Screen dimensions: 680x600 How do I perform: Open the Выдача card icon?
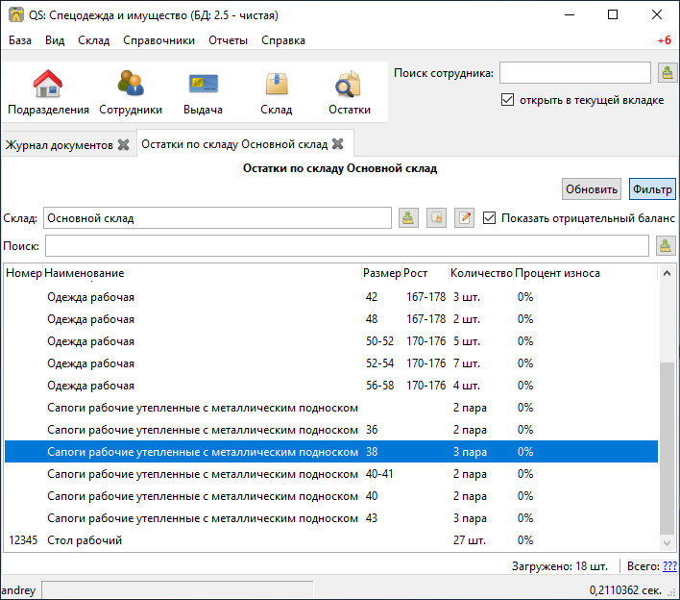pyautogui.click(x=203, y=92)
